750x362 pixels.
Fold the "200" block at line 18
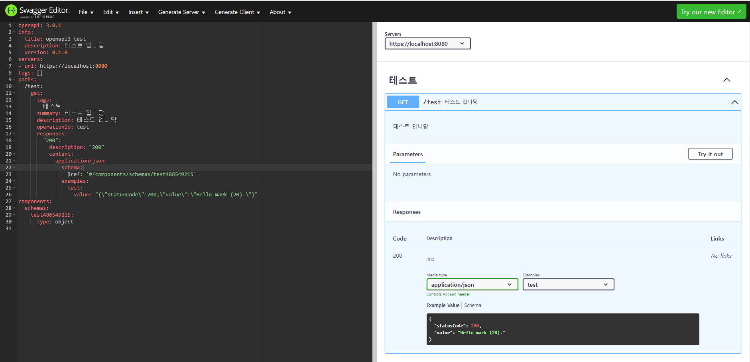[x=14, y=141]
